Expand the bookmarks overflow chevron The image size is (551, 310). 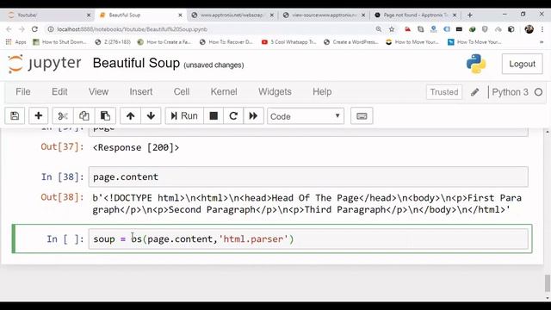click(542, 42)
